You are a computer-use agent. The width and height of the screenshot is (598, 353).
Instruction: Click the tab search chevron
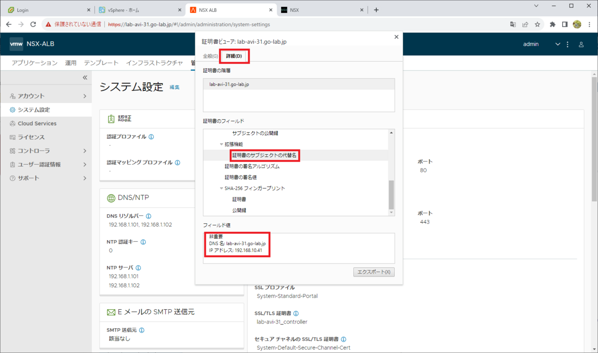(x=536, y=6)
